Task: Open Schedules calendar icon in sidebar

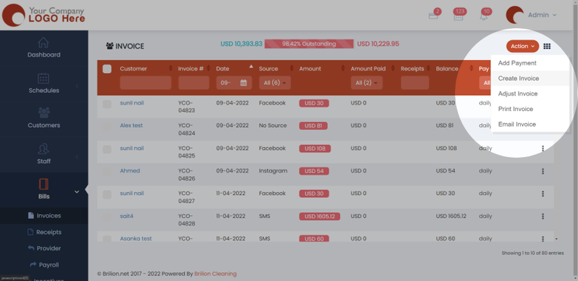Action: coord(43,79)
